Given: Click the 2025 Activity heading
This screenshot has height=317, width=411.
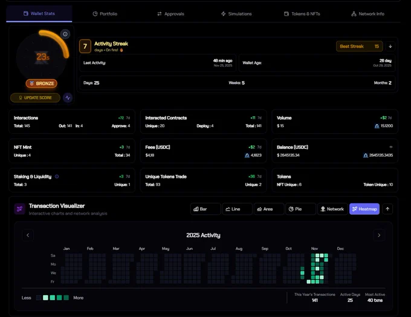Looking at the screenshot, I should (203, 235).
